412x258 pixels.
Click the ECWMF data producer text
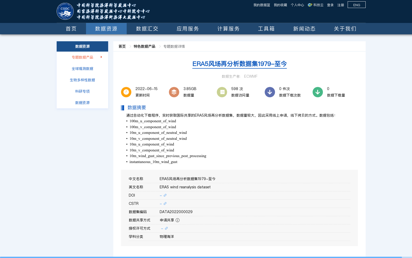251,76
